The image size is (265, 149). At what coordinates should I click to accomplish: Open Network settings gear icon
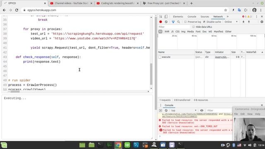click(x=262, y=22)
